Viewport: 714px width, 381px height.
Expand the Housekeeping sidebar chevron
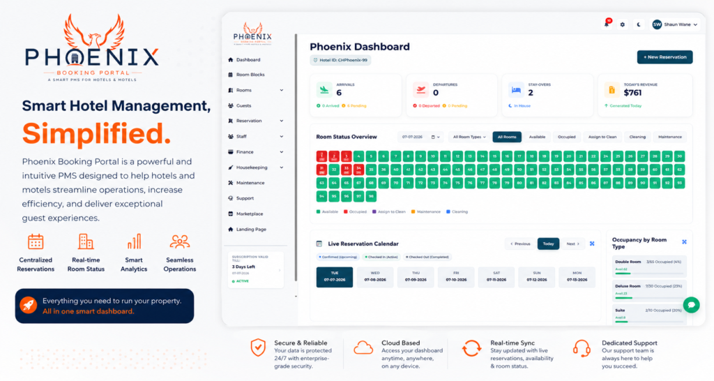pyautogui.click(x=282, y=167)
